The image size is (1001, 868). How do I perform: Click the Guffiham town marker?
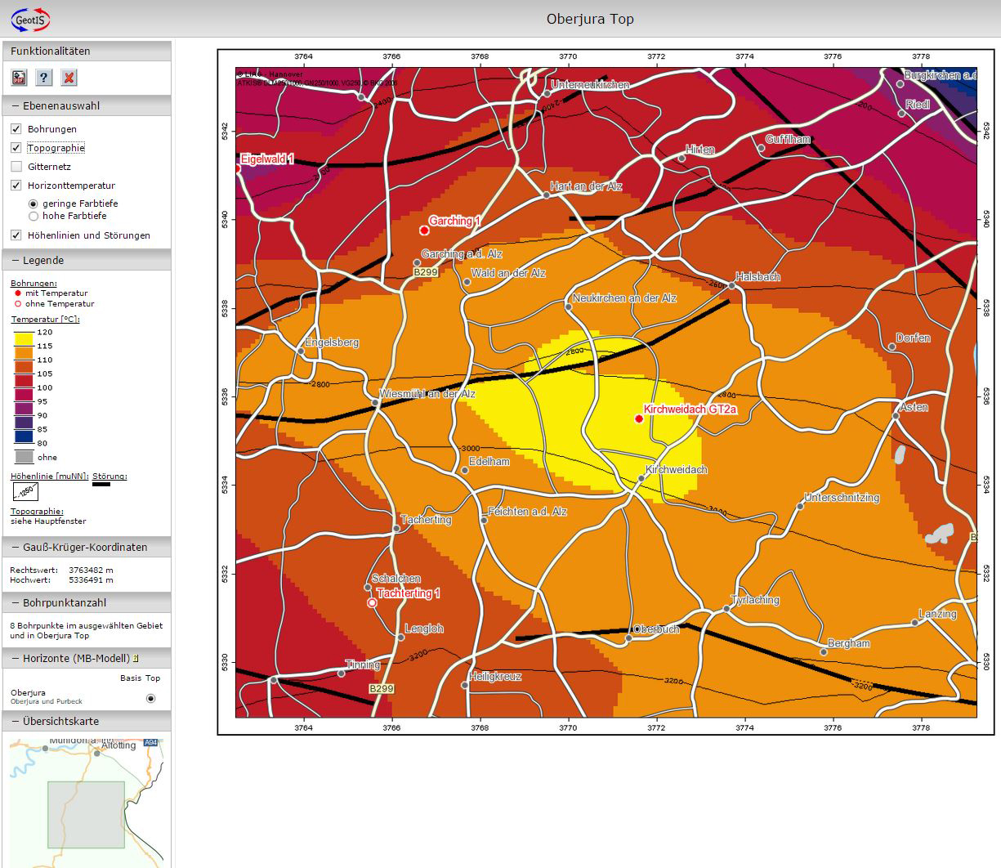[x=761, y=148]
